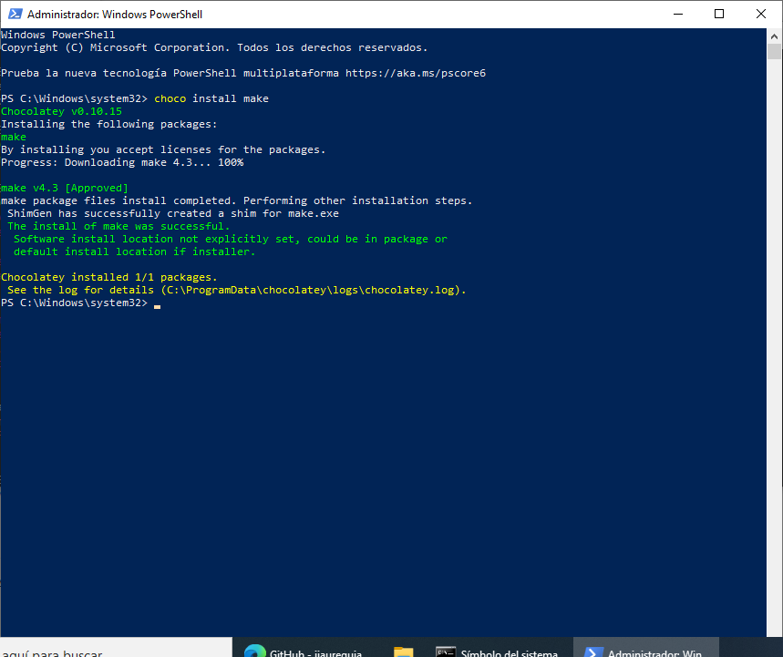Open the PowerShell system menu icon in title bar
The width and height of the screenshot is (783, 657).
(15, 14)
